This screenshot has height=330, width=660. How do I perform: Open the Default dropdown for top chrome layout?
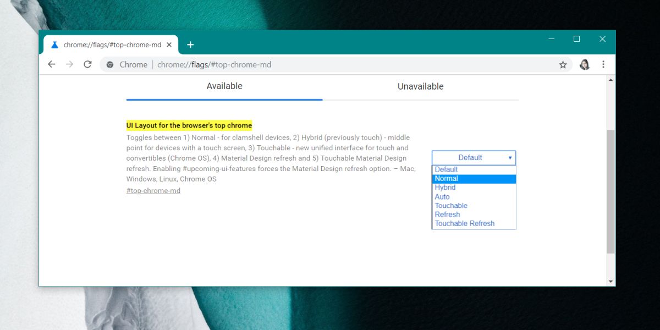(x=474, y=158)
